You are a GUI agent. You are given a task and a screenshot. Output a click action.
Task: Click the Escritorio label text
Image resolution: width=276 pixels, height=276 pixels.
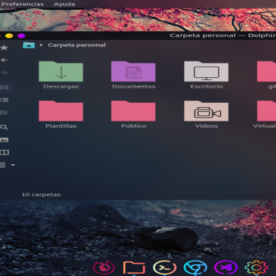(206, 86)
